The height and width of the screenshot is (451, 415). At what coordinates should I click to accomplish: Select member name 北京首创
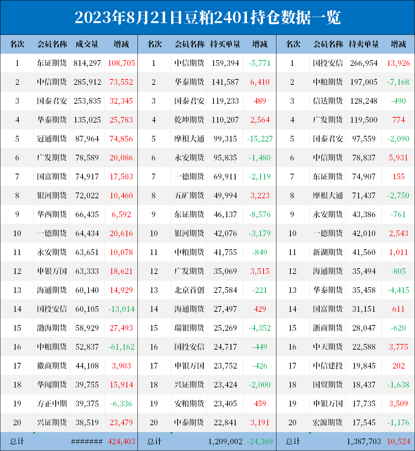click(x=189, y=290)
